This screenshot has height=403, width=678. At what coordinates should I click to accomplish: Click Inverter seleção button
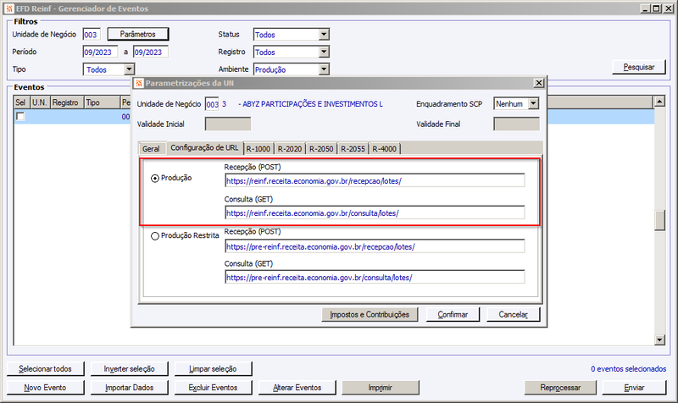[130, 369]
